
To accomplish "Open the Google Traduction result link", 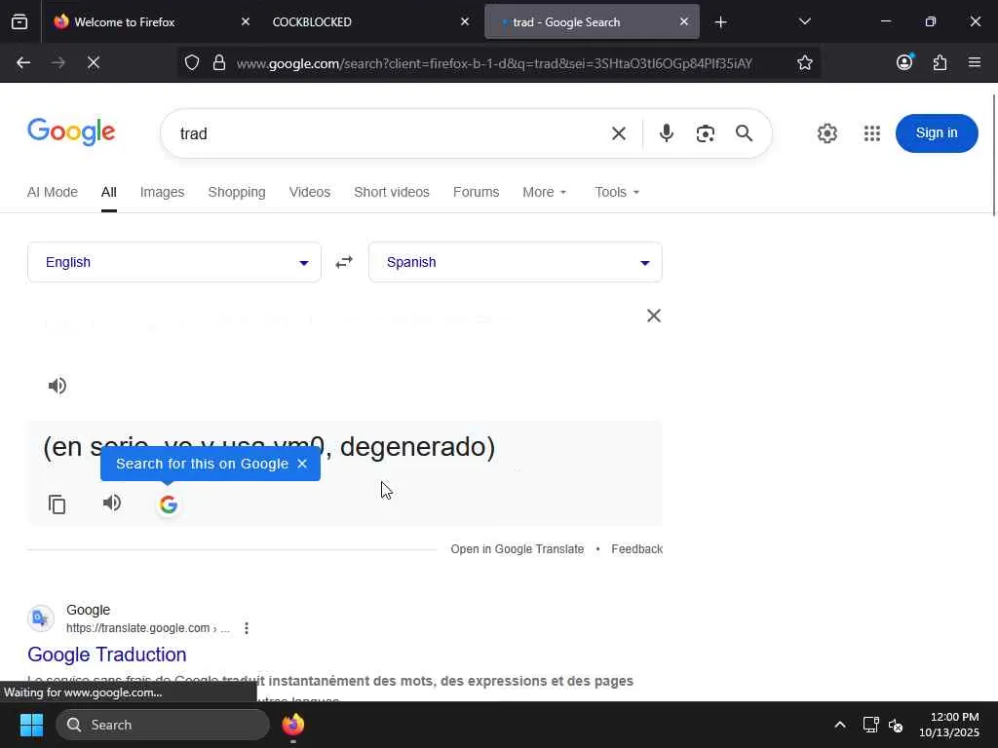I will (107, 654).
